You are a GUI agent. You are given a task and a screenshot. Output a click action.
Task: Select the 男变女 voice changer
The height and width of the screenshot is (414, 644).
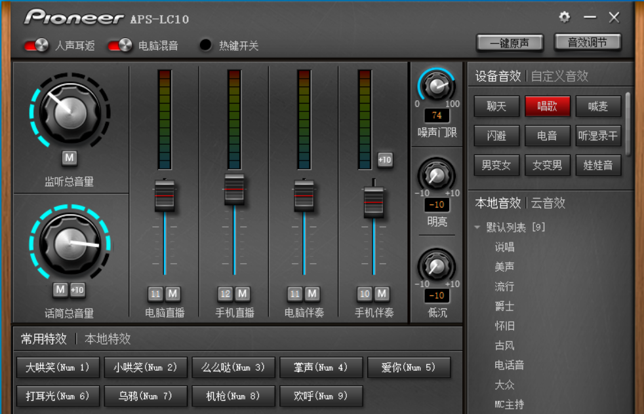tap(496, 165)
